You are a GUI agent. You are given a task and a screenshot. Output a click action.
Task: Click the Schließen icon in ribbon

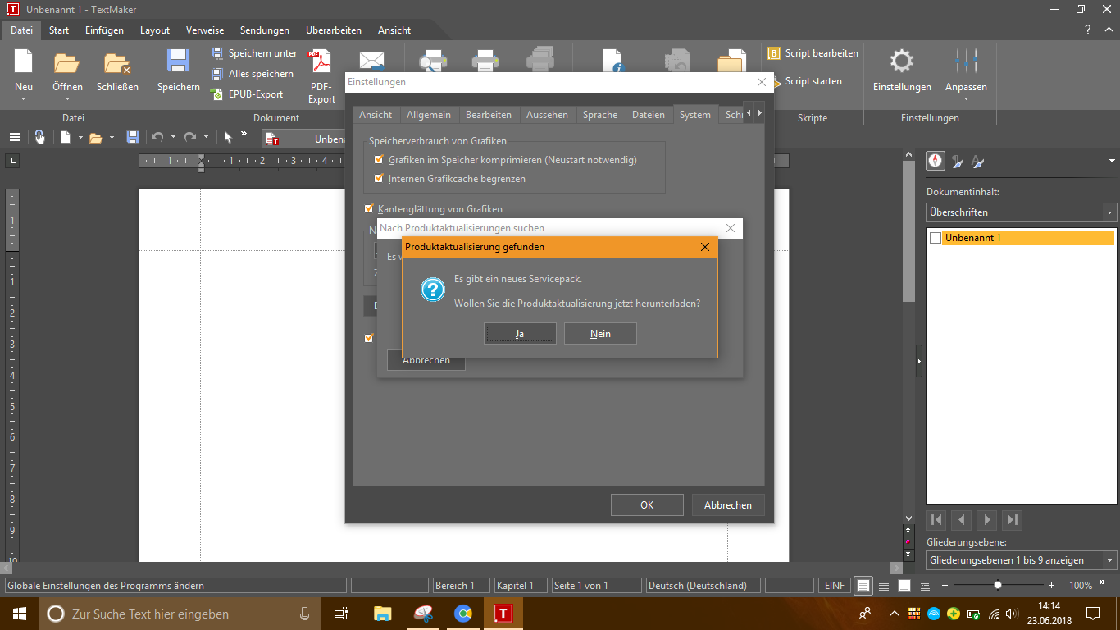click(117, 62)
